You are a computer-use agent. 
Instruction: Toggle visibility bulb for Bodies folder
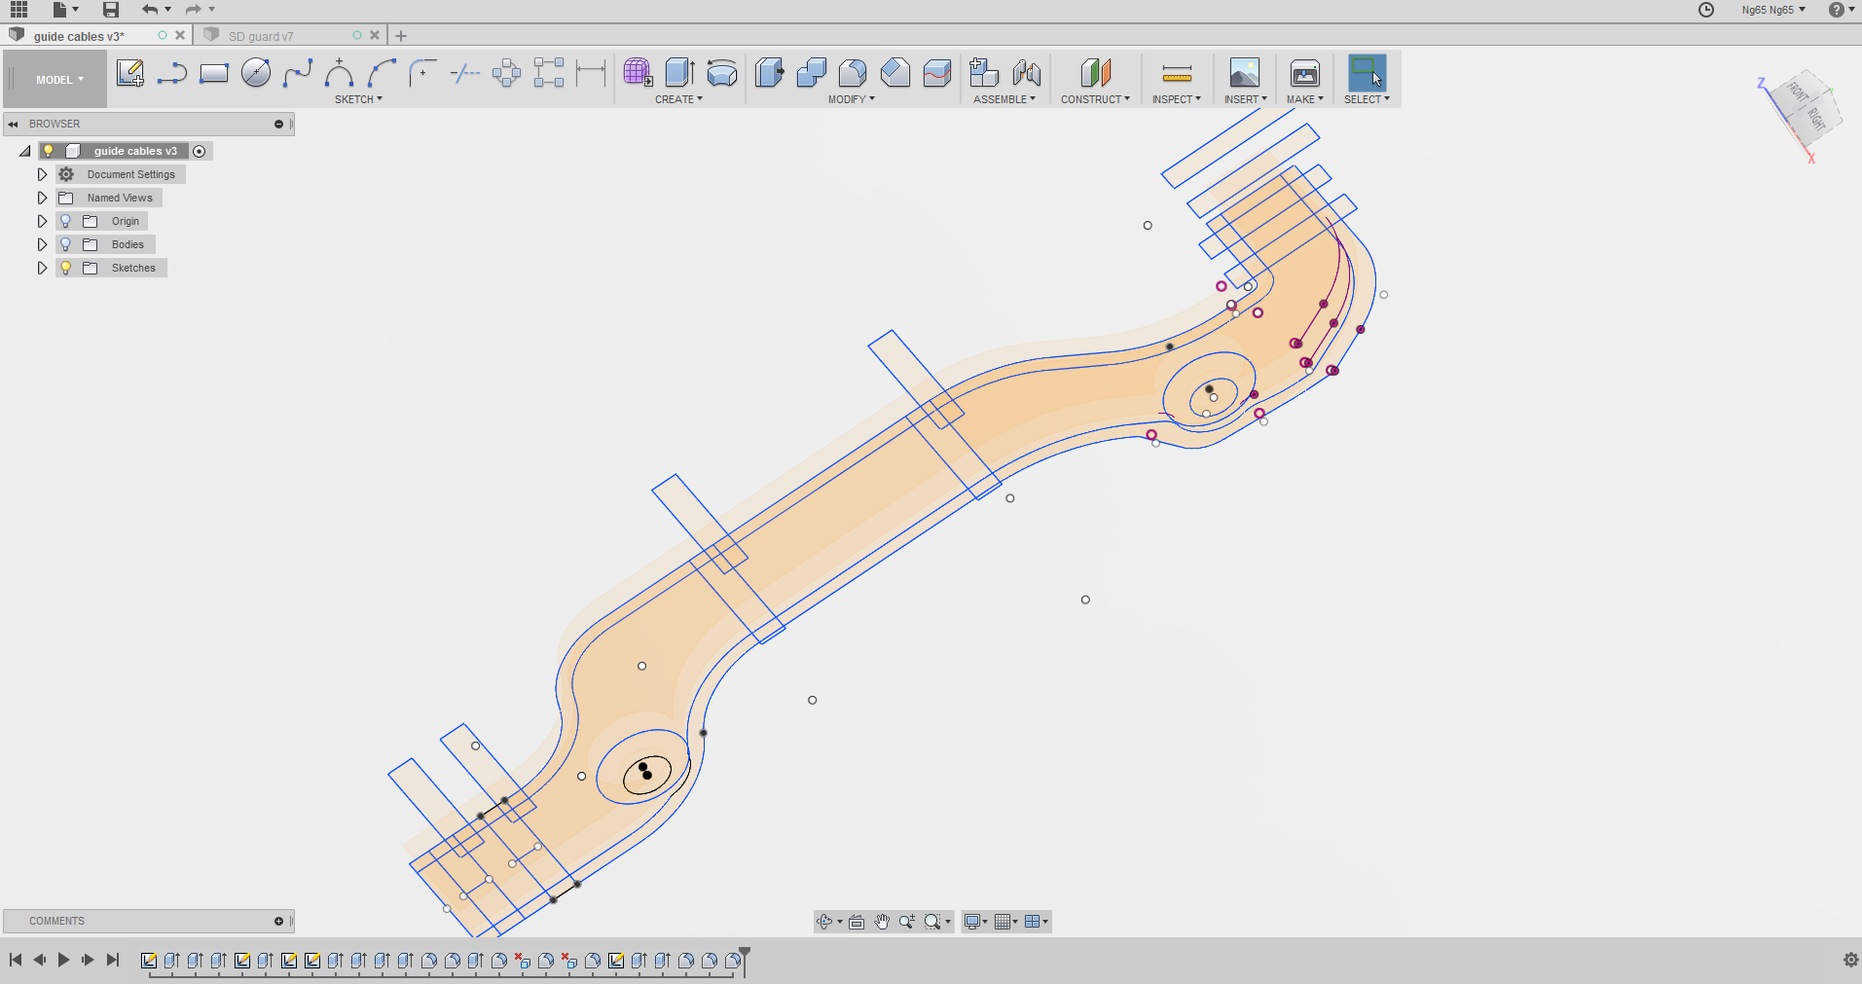(x=66, y=244)
